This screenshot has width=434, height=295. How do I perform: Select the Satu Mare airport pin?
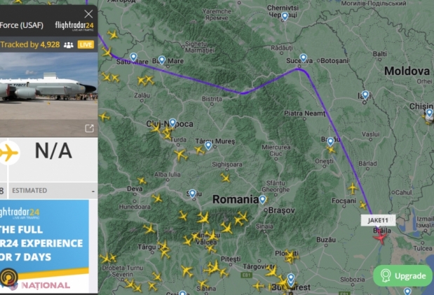coord(133,57)
